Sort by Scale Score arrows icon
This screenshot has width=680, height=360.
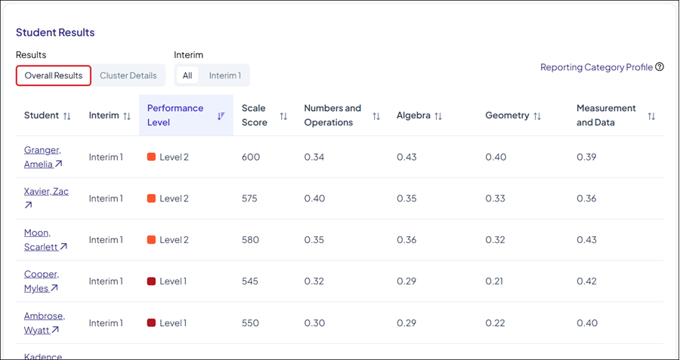click(283, 115)
